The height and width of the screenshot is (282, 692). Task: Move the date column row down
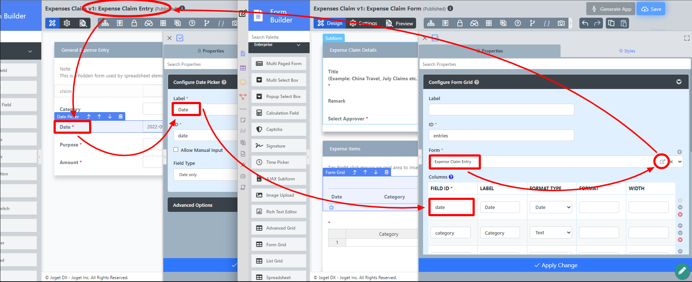(680, 207)
